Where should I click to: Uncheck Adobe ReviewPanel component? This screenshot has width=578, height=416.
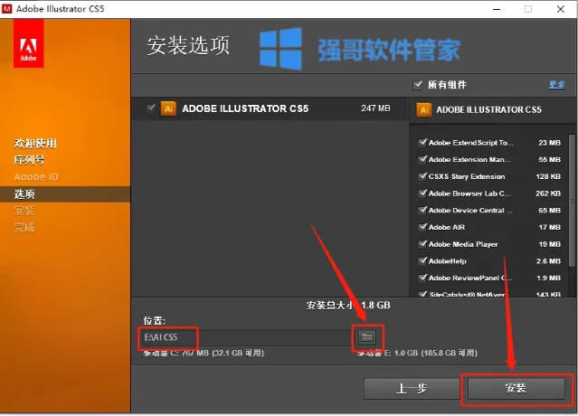422,279
